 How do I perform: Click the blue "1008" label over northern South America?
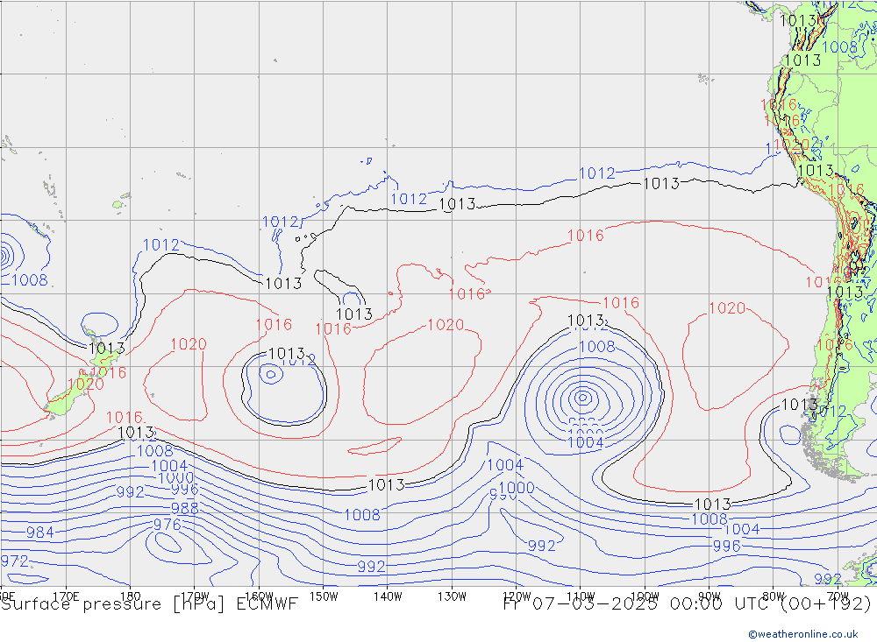pyautogui.click(x=840, y=47)
